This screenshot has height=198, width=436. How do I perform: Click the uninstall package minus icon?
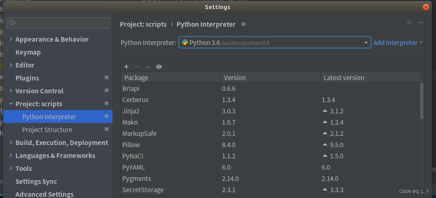click(137, 67)
